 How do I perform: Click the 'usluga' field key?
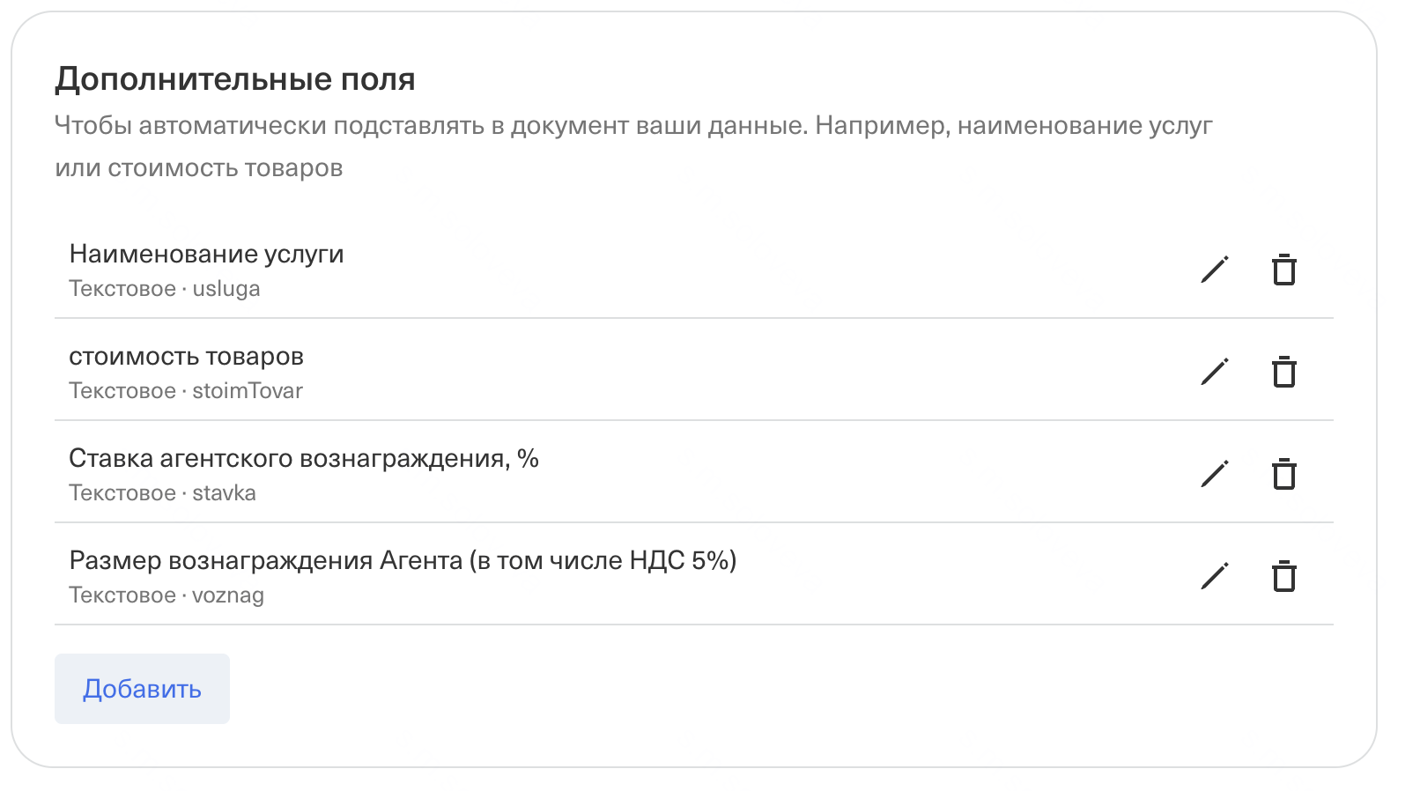(x=226, y=289)
